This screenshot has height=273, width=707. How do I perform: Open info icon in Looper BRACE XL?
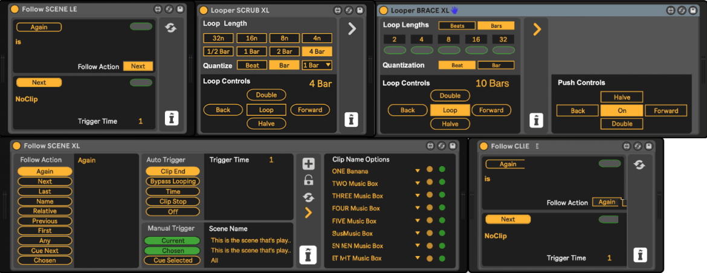click(x=536, y=120)
